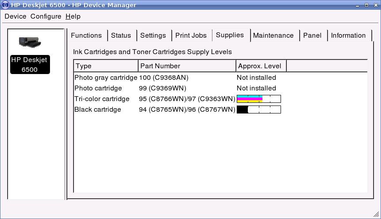This screenshot has height=219, width=381.
Task: Click the Black cartridge level bar
Action: pos(259,109)
